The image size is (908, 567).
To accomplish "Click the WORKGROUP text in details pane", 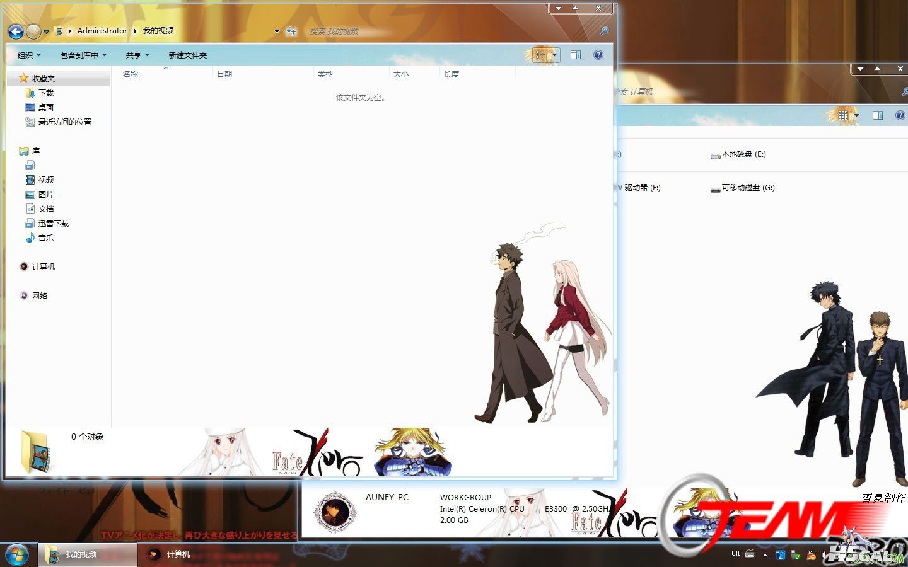I will (x=465, y=497).
